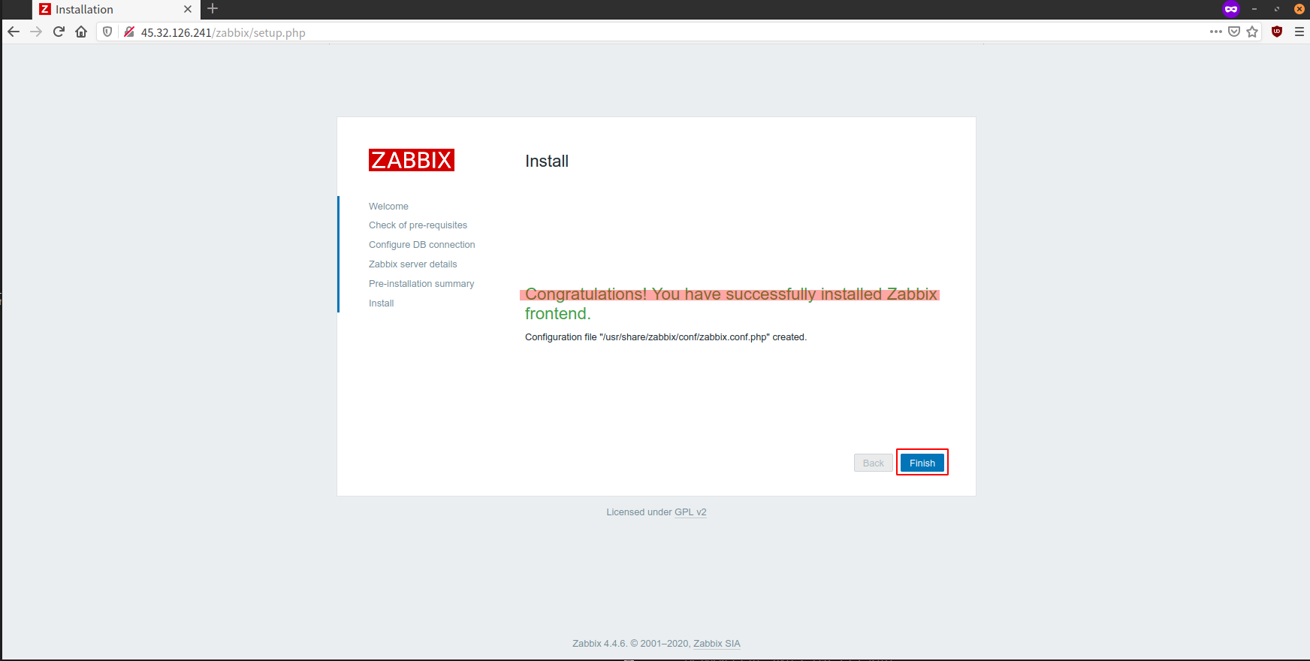
Task: Show insecure connection padlock info
Action: pos(129,32)
